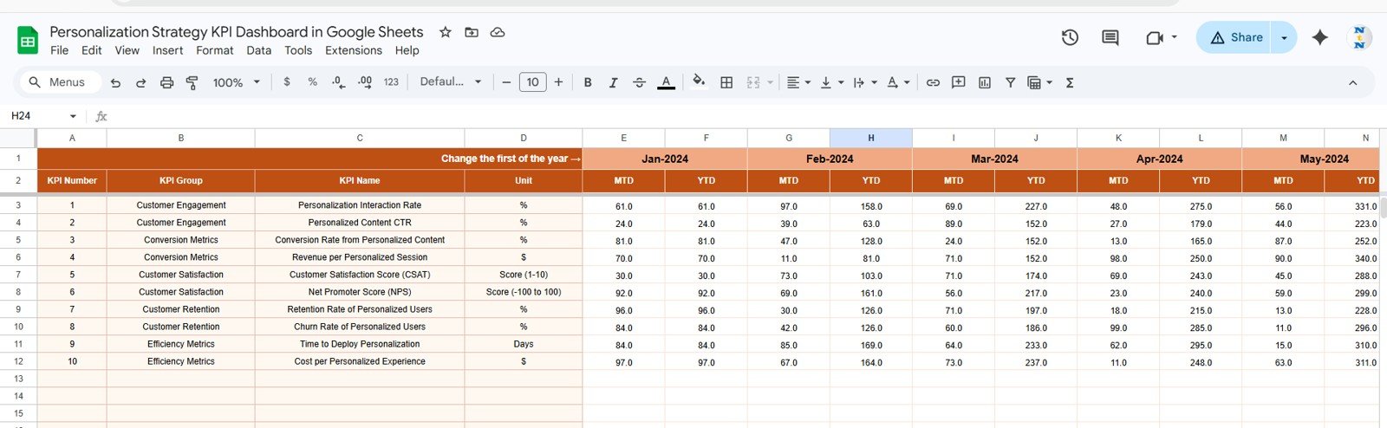Click the Undo arrow icon
Viewport: 1387px width, 428px height.
pyautogui.click(x=115, y=82)
